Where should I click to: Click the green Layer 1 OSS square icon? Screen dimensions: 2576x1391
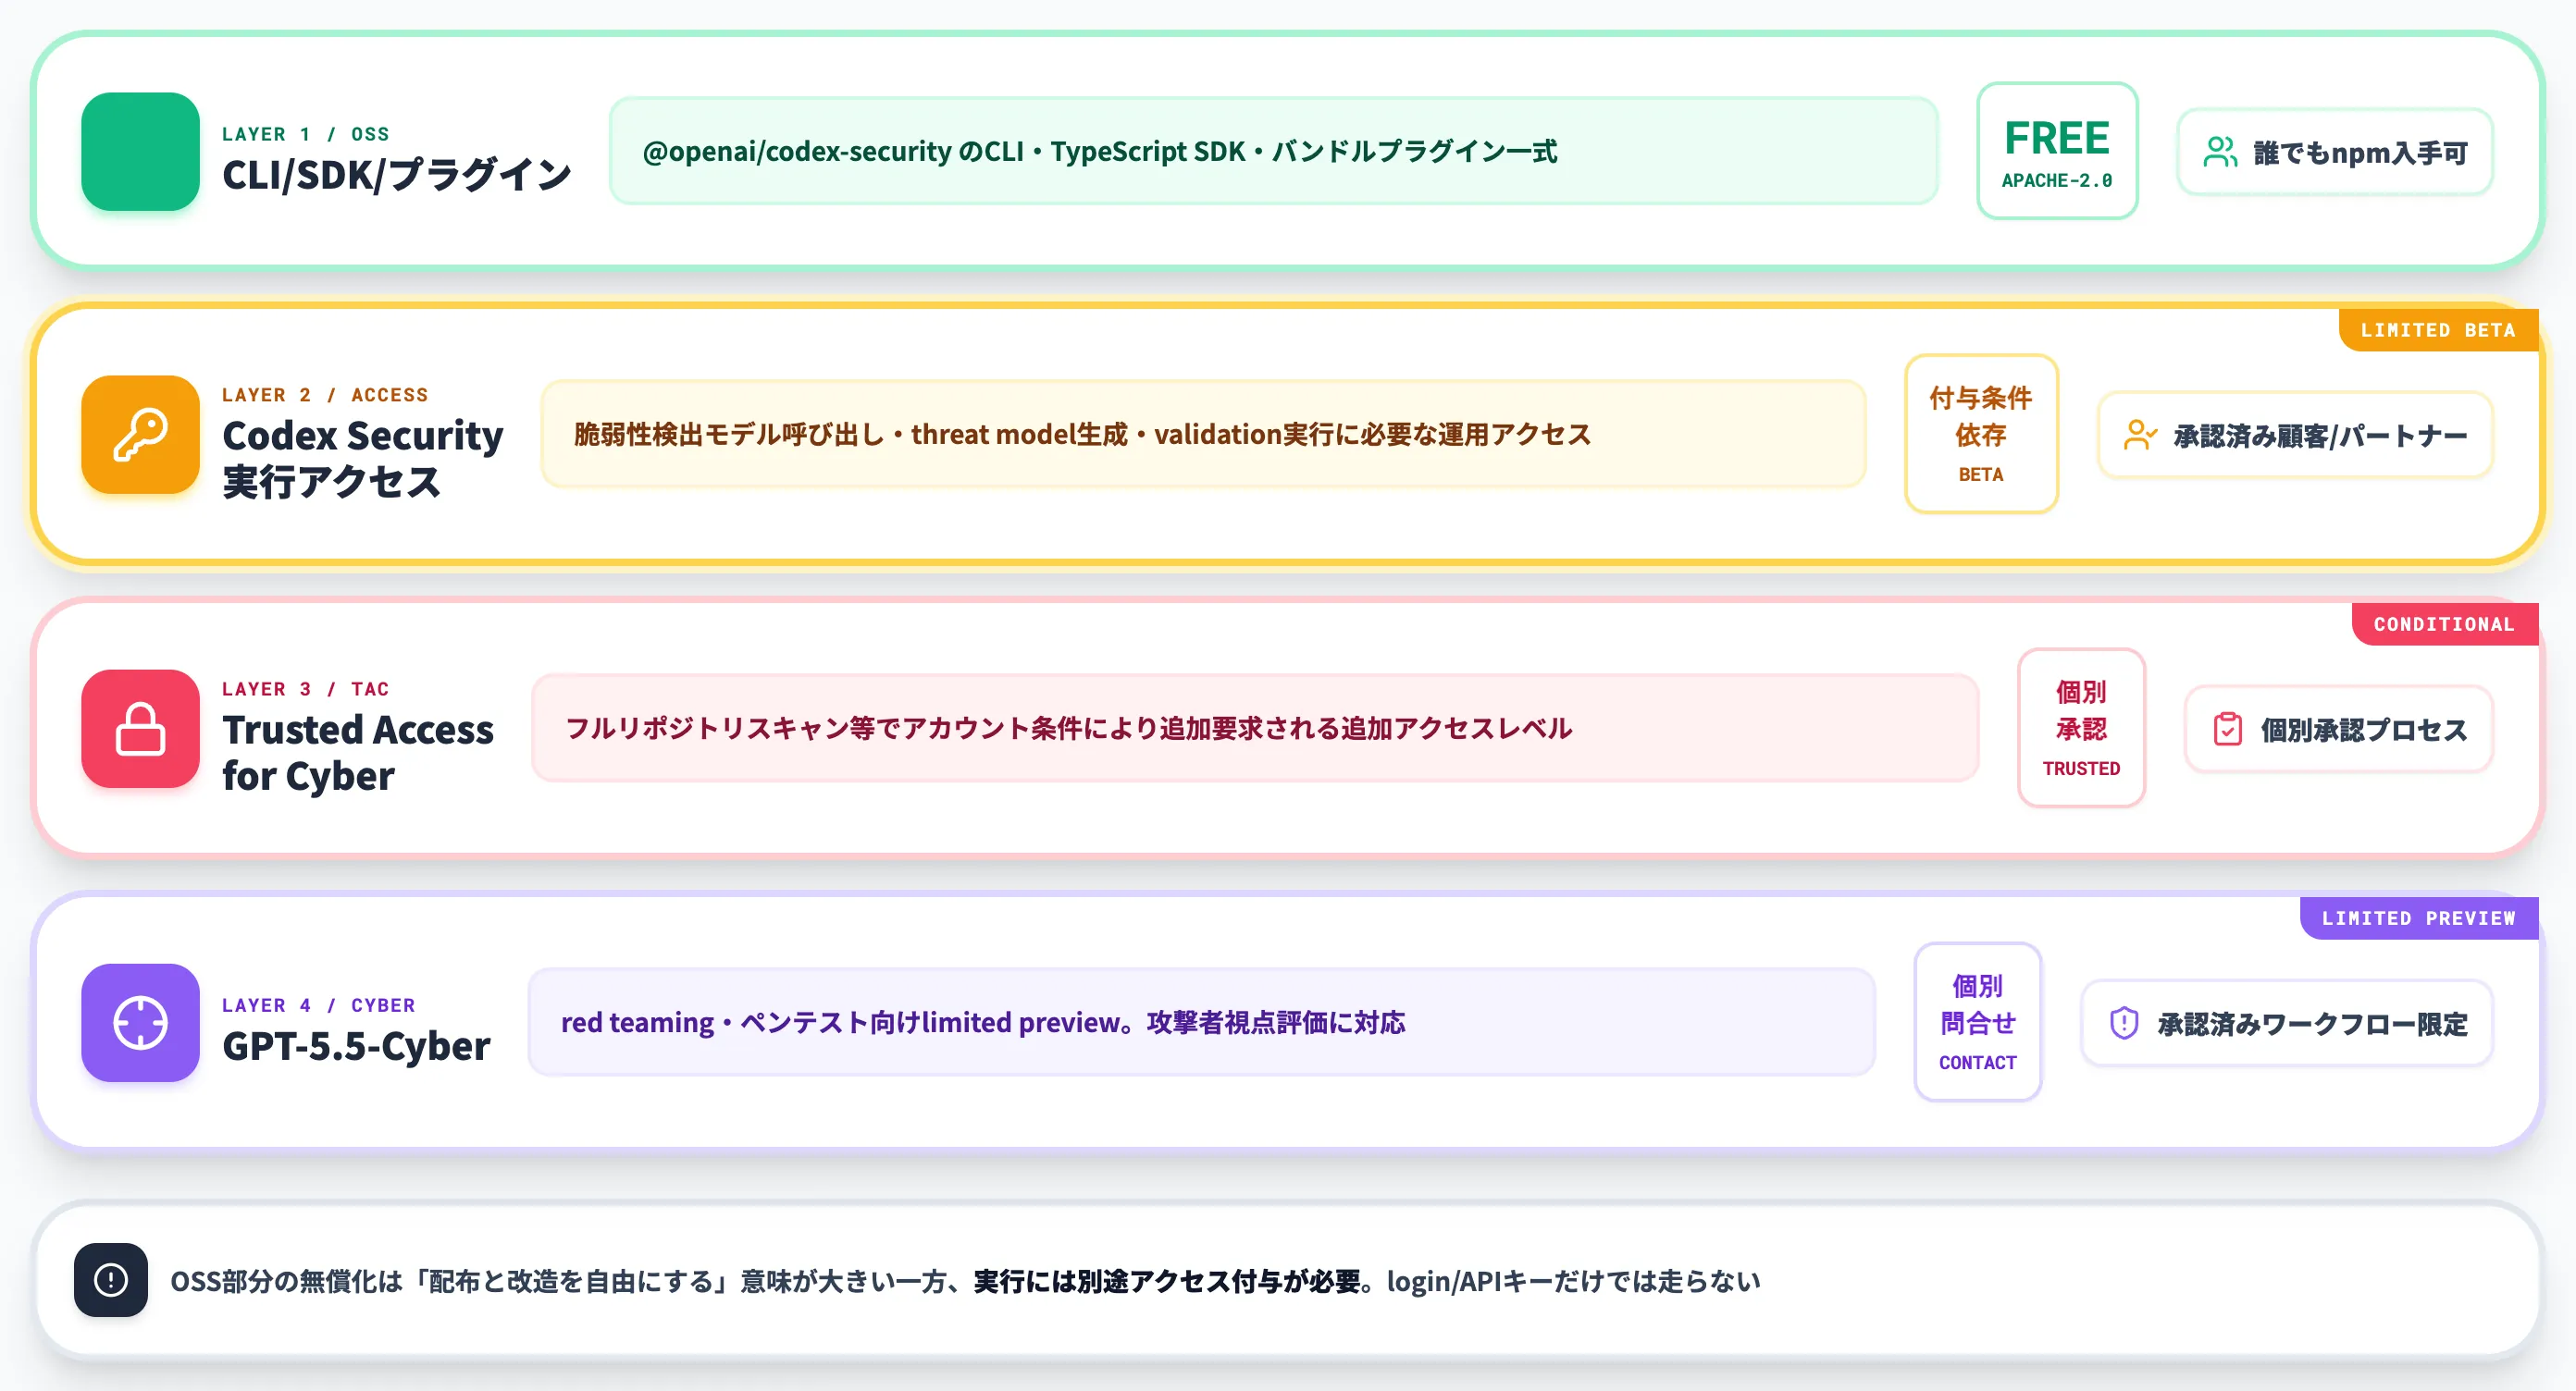140,151
